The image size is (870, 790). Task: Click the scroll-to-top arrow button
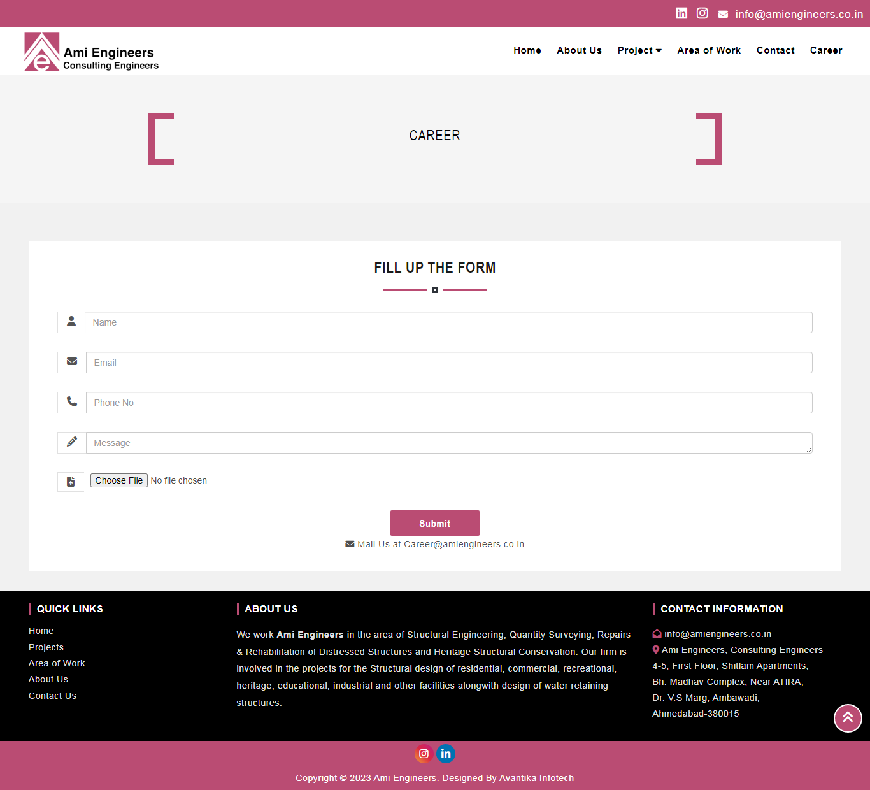[848, 718]
